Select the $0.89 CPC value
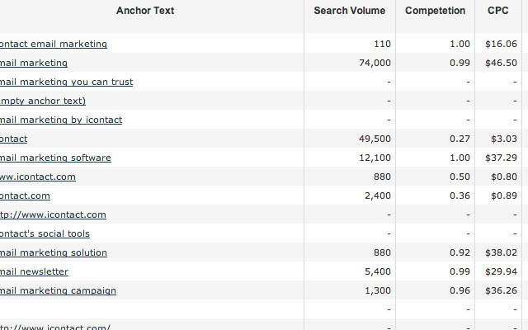 pos(504,196)
